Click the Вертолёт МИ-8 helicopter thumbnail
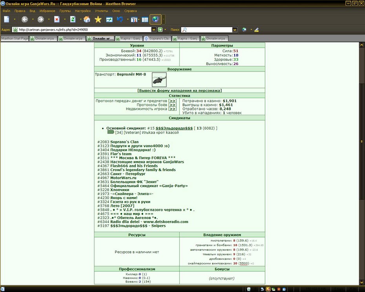Screen dimensions: 365x292 (x=159, y=80)
